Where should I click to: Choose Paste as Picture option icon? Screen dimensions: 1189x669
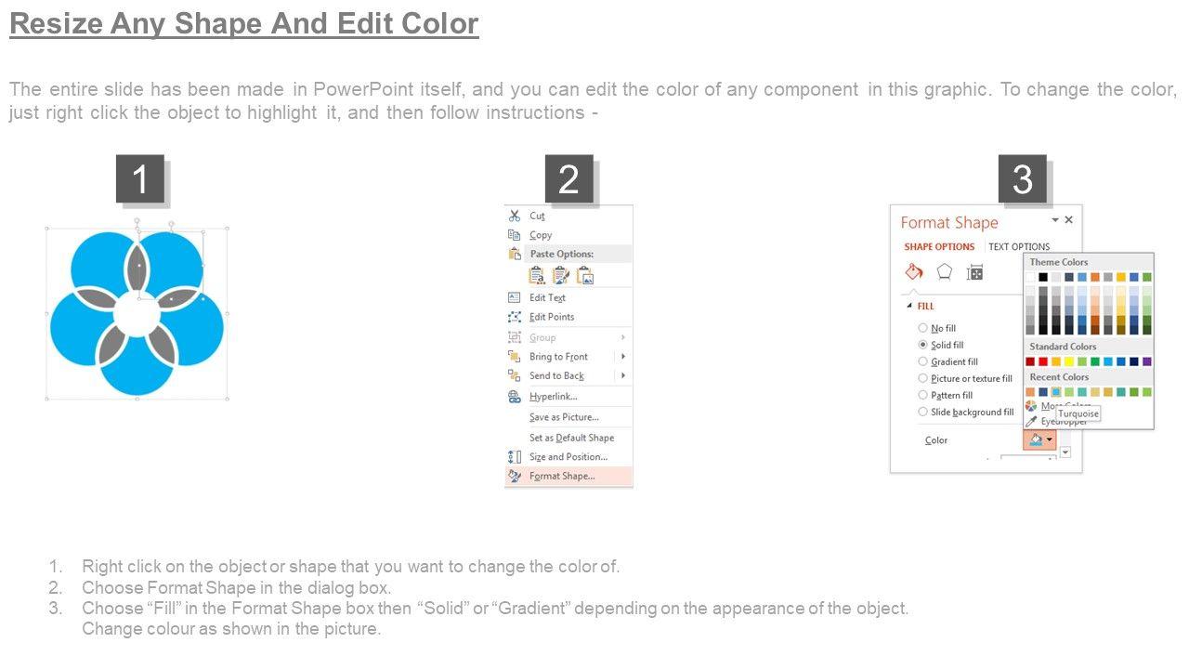pos(585,275)
